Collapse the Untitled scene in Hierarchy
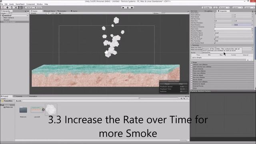The image size is (256, 144). [1, 16]
